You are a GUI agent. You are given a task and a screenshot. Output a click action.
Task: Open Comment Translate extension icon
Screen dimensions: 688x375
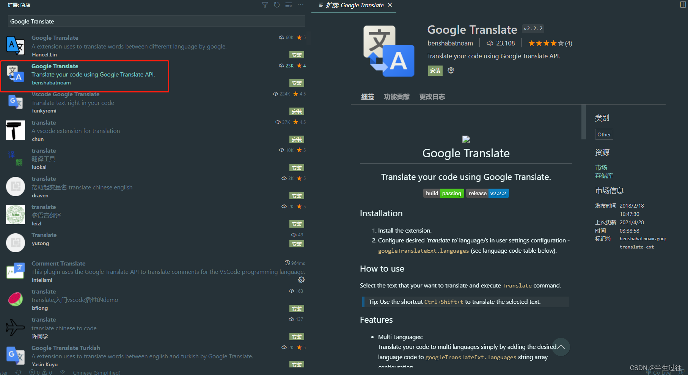(16, 271)
